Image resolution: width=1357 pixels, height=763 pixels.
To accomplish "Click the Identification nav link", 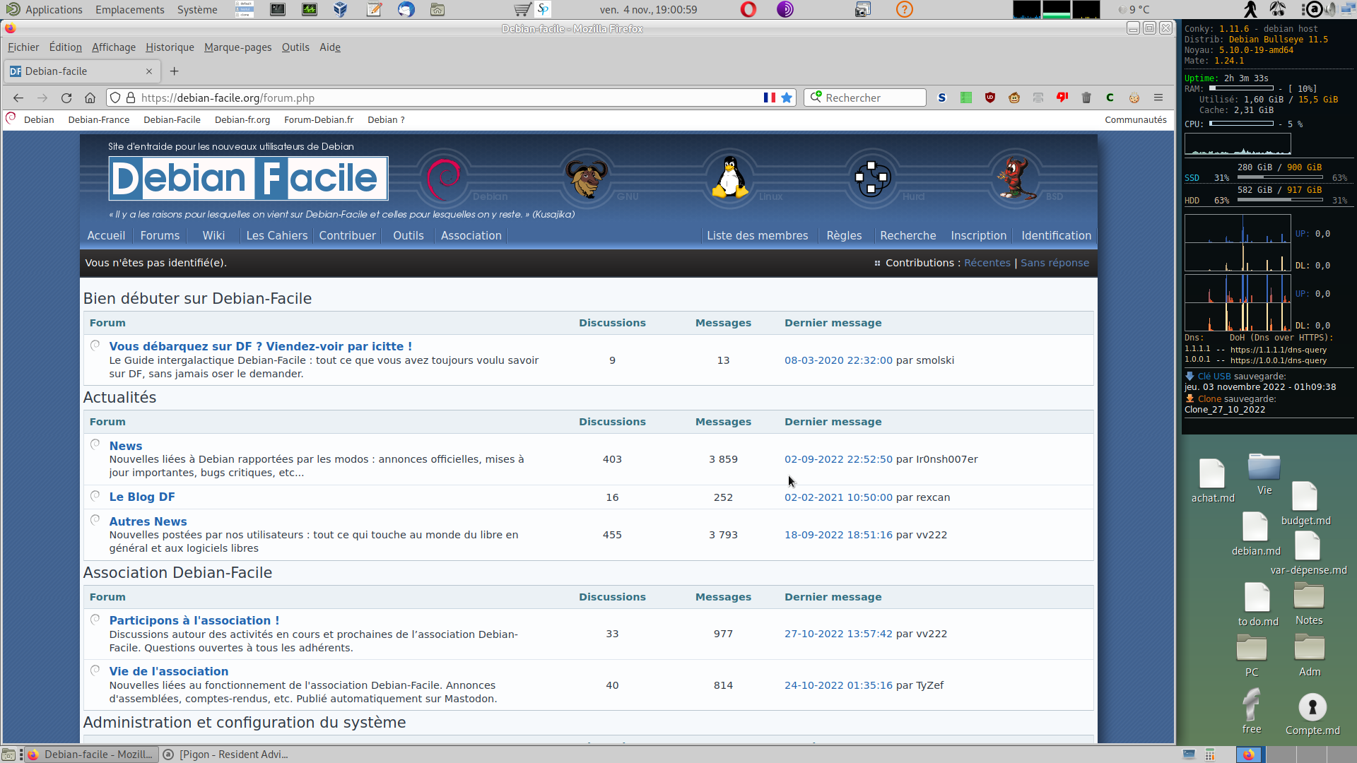I will point(1056,235).
